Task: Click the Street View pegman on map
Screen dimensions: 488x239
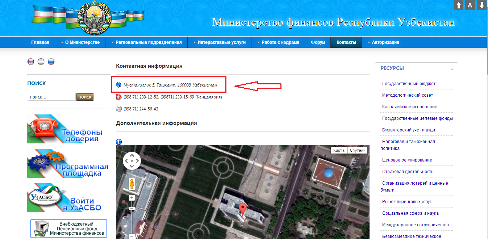Action: (x=132, y=185)
